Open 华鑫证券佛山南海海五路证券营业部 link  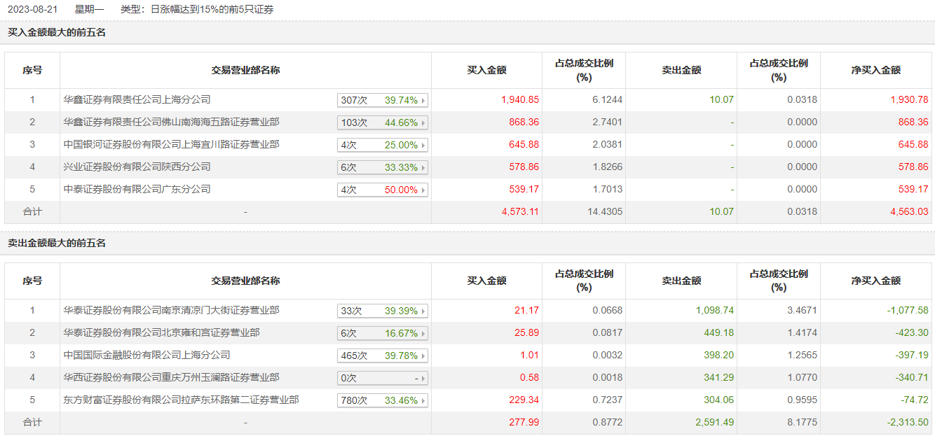171,122
